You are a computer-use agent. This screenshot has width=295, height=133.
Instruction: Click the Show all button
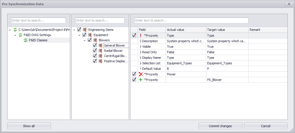(29, 126)
